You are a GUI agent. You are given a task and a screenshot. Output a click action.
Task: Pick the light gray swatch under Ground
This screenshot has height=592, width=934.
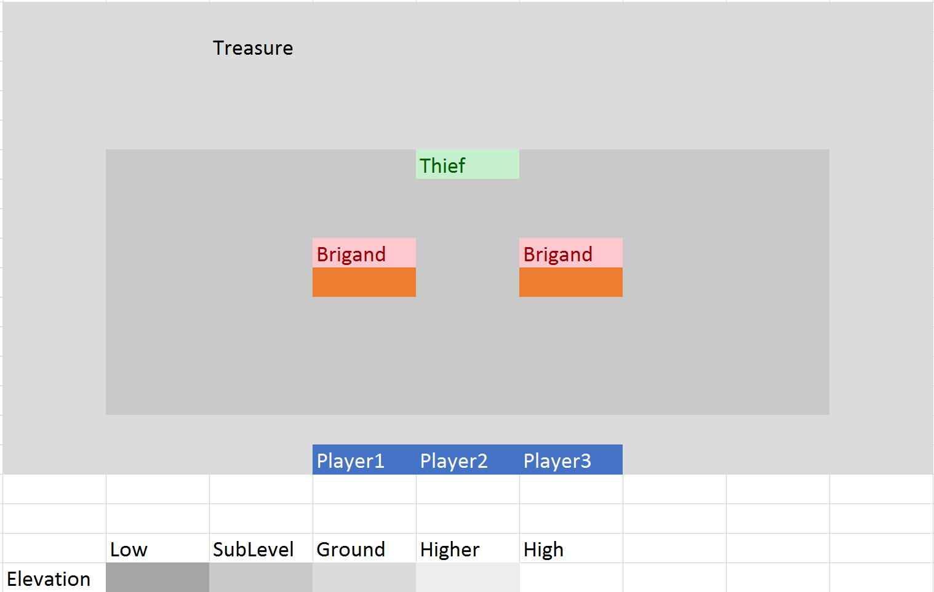point(364,578)
